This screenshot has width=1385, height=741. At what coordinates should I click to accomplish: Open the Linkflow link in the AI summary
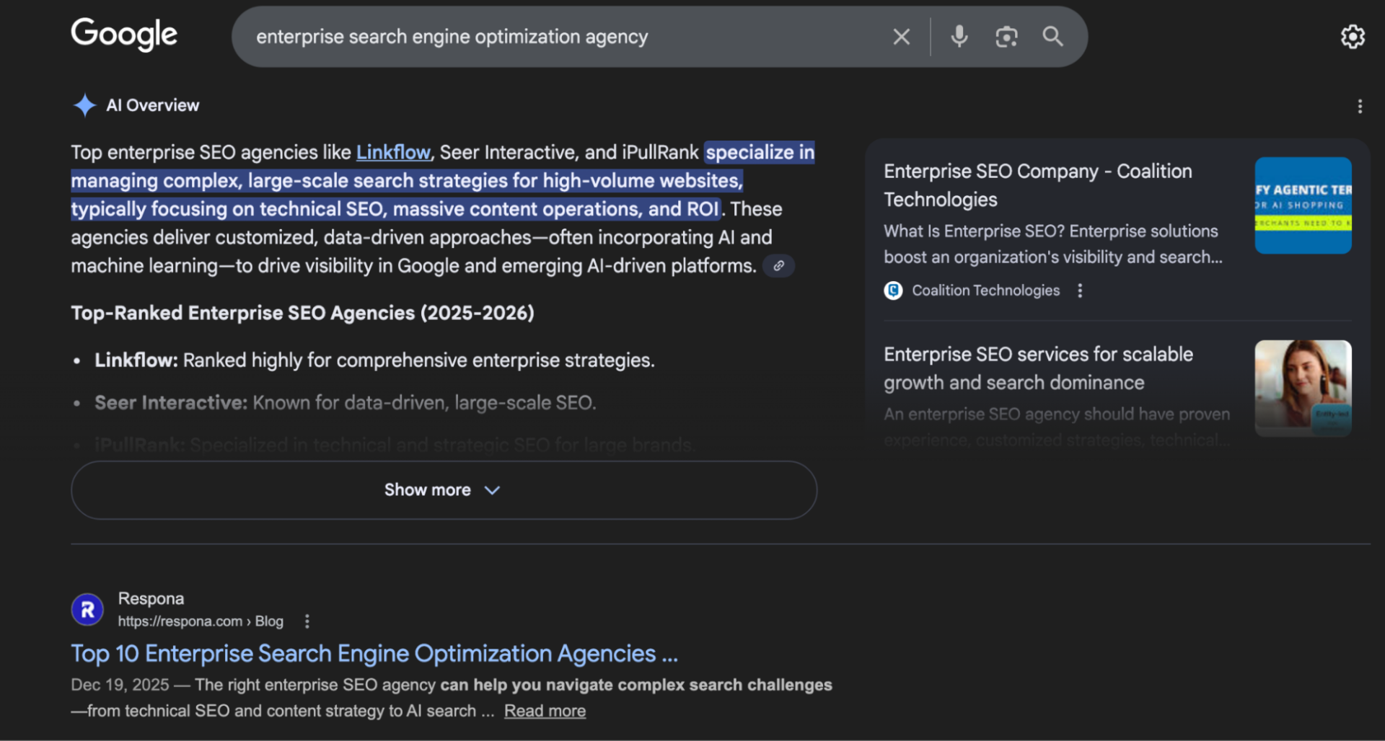[392, 152]
